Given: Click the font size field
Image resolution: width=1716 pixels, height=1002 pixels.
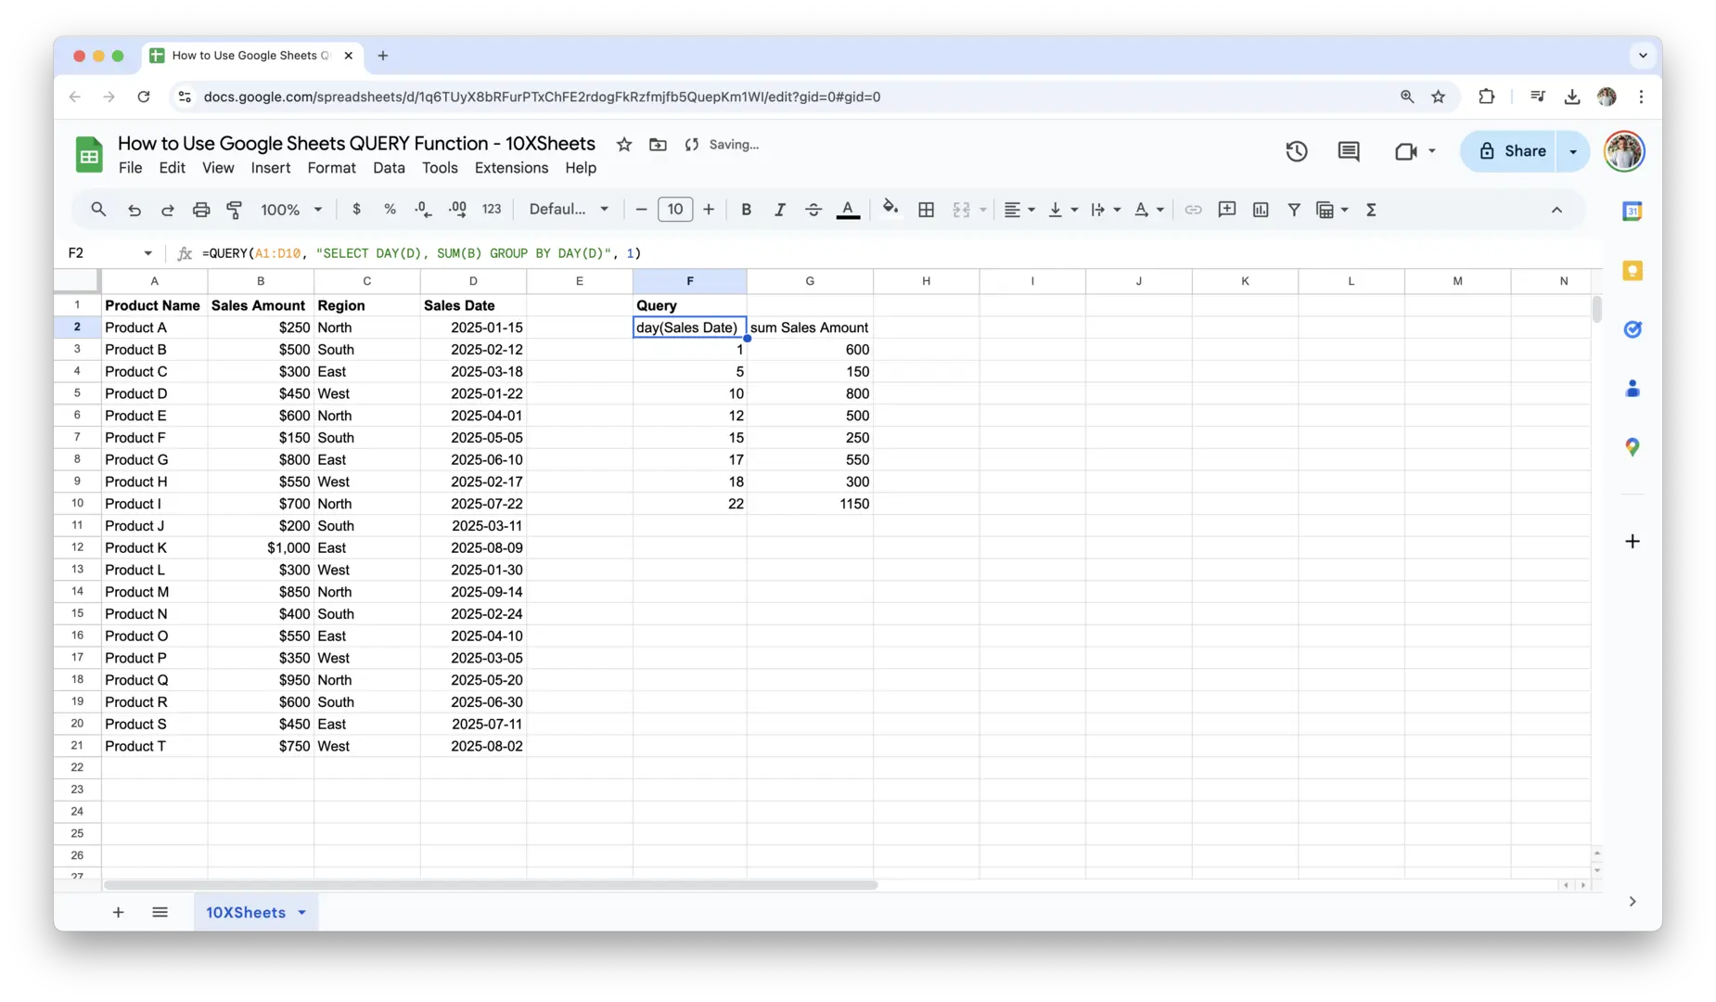Looking at the screenshot, I should [675, 210].
